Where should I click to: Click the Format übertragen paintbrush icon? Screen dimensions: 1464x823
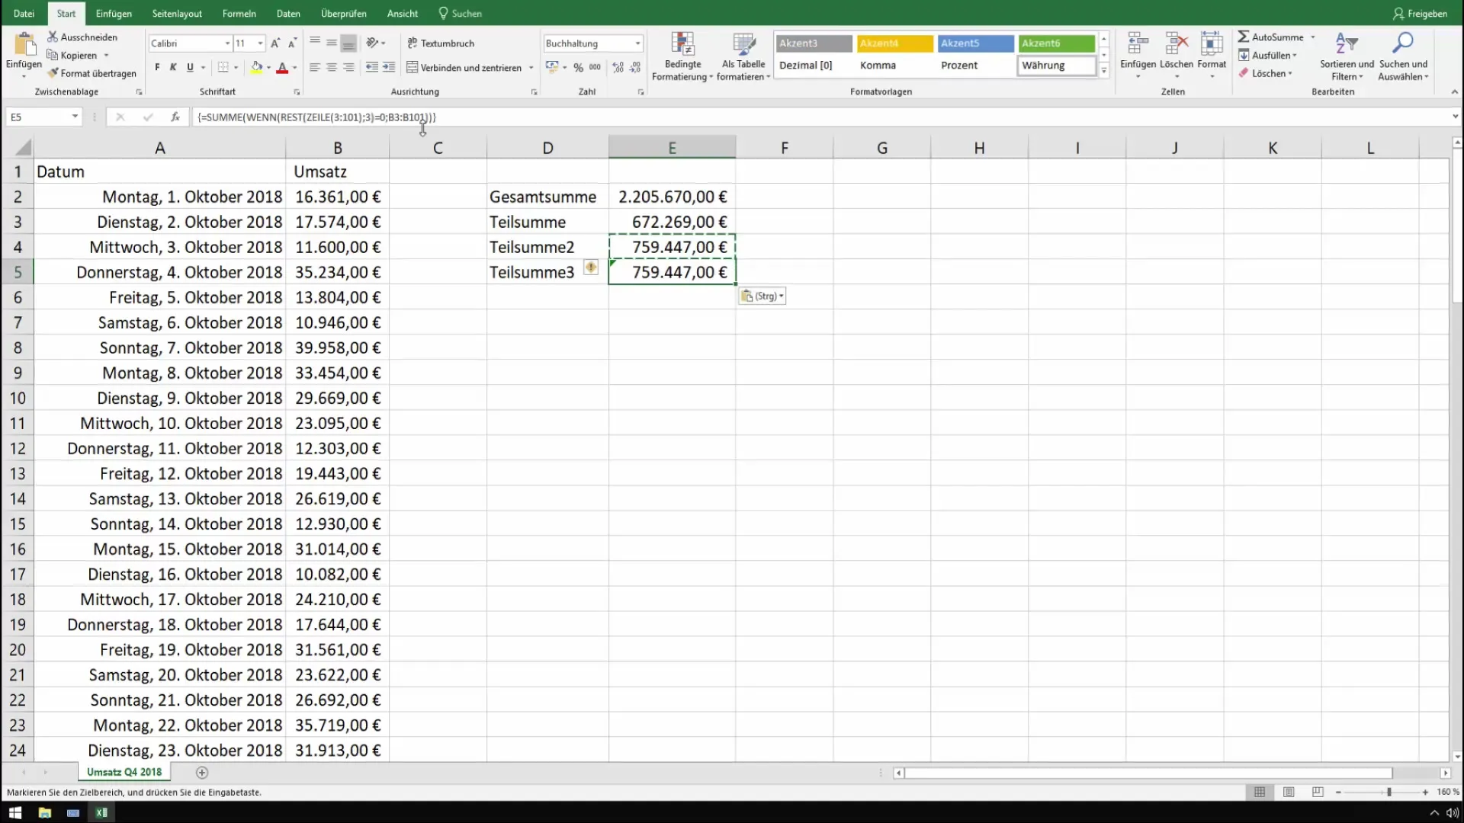click(53, 73)
